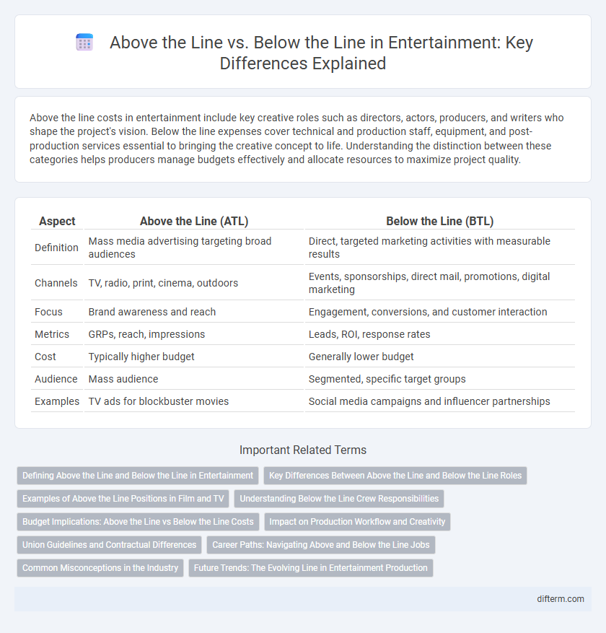This screenshot has height=633, width=606.
Task: Click 'Engagement, conversions, and customer interaction' cell
Action: click(440, 312)
